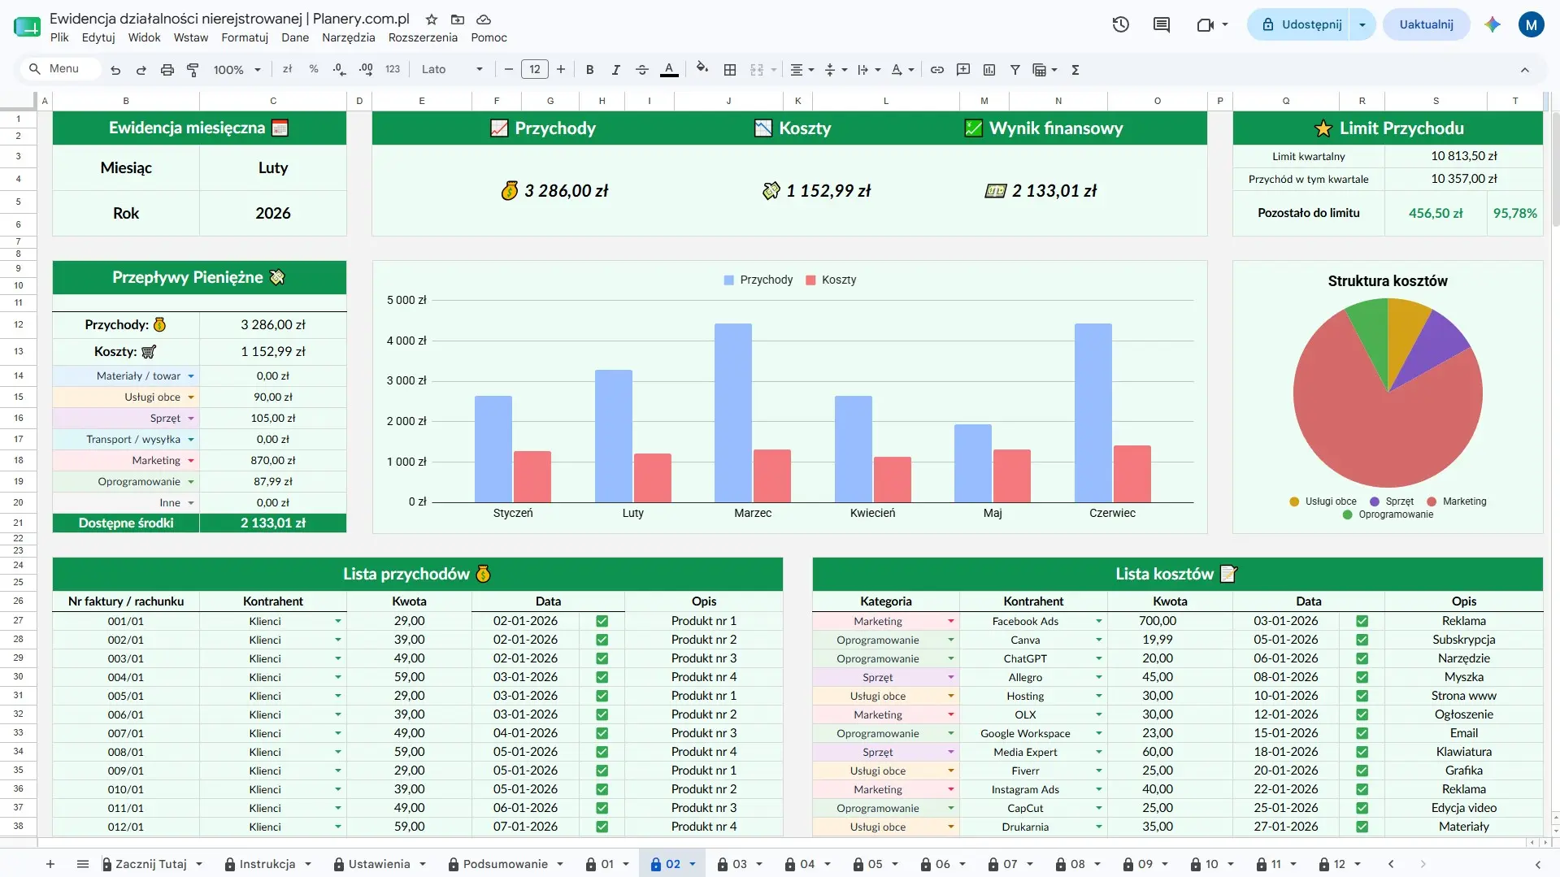Viewport: 1560px width, 877px height.
Task: Open version history clock icon
Action: tap(1121, 24)
